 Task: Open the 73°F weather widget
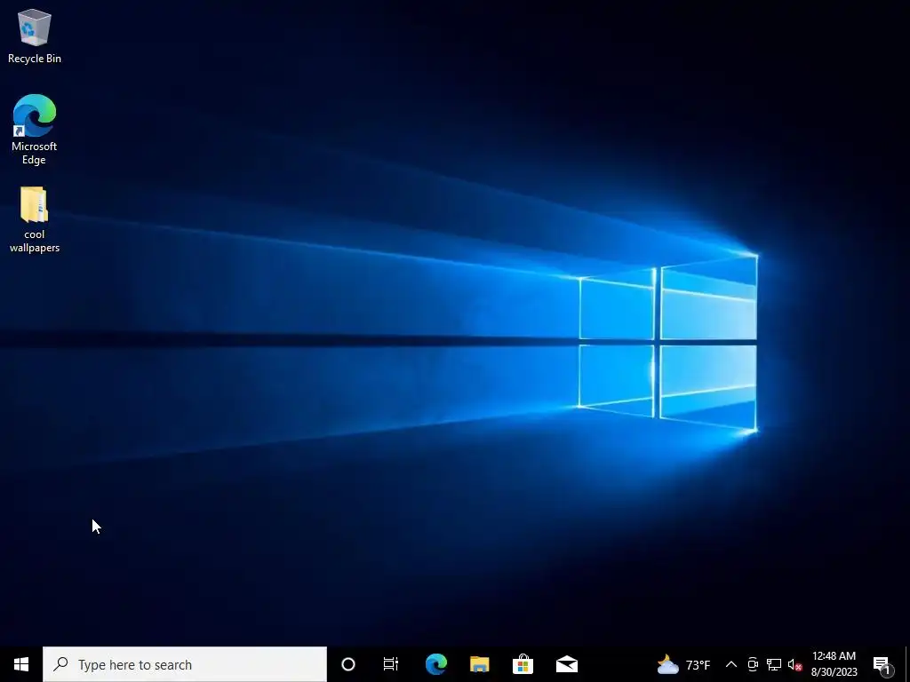(x=683, y=664)
